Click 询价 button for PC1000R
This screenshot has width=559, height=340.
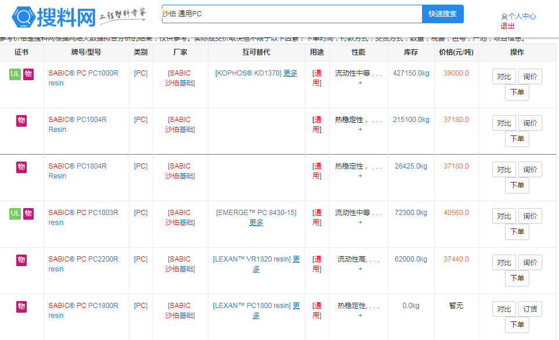529,77
